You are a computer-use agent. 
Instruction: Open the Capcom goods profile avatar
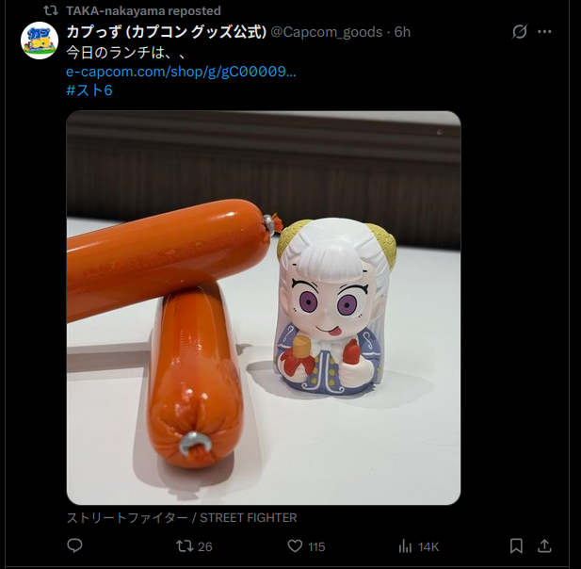(x=40, y=41)
